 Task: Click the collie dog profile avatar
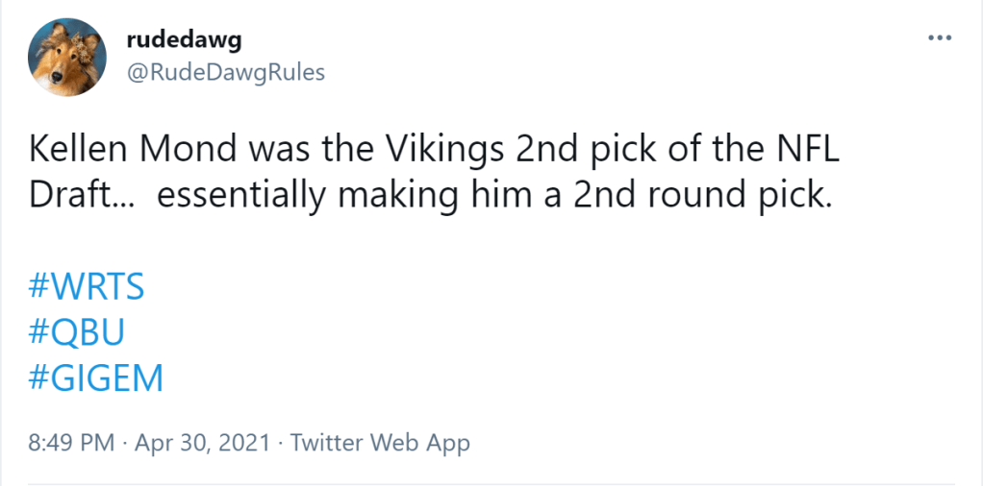67,57
